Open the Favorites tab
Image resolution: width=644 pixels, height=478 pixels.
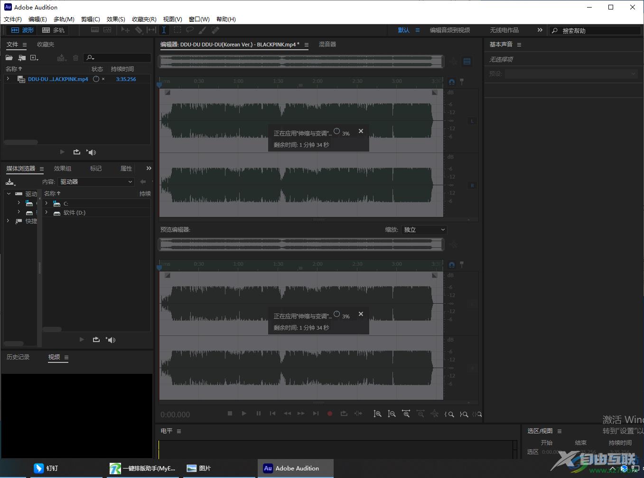pos(46,45)
